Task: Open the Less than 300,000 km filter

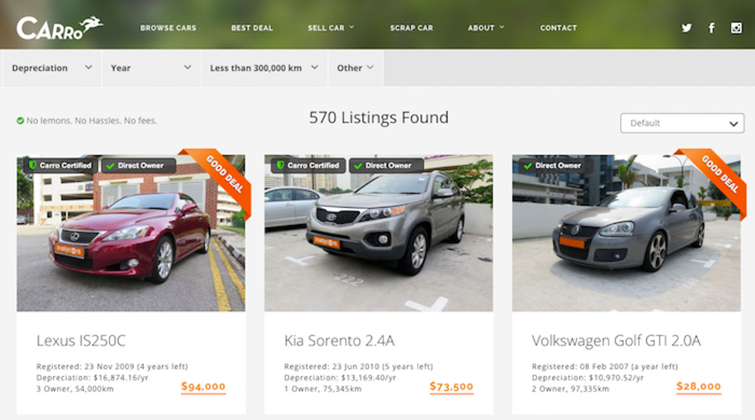Action: (264, 68)
